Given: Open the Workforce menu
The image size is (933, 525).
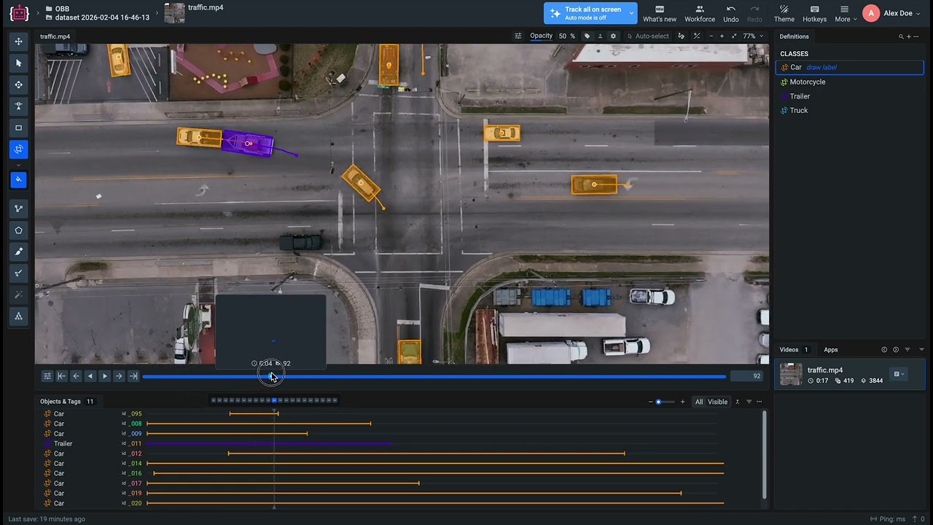Looking at the screenshot, I should 700,13.
